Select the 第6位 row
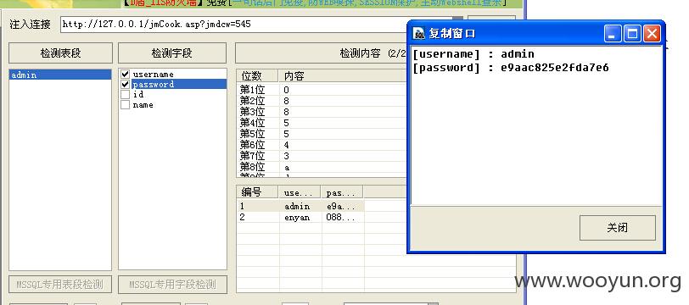 (x=322, y=145)
